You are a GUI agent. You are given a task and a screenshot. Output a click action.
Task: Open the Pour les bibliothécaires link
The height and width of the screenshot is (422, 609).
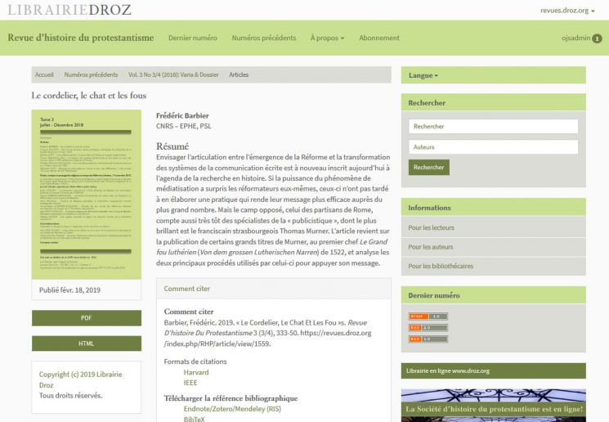[x=441, y=266]
